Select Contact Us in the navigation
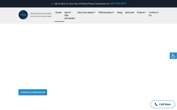Image resolution: width=177 pixels, height=110 pixels. pyautogui.click(x=153, y=14)
